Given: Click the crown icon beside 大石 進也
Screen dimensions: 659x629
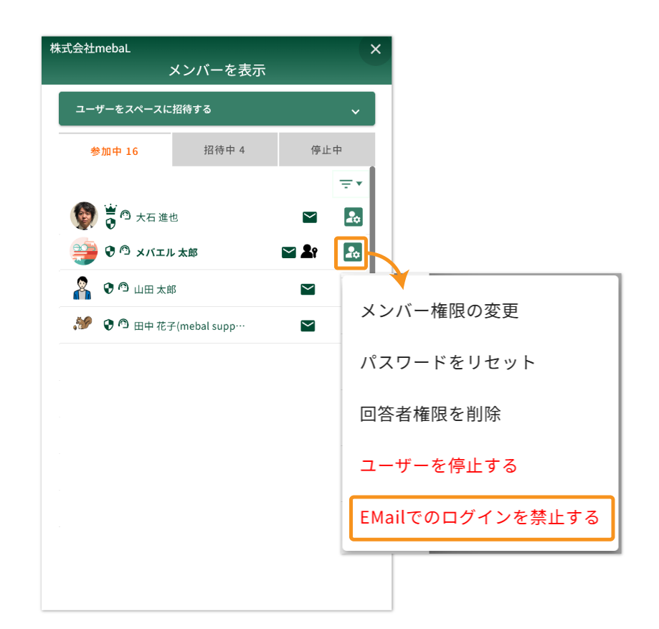Looking at the screenshot, I should (x=110, y=210).
